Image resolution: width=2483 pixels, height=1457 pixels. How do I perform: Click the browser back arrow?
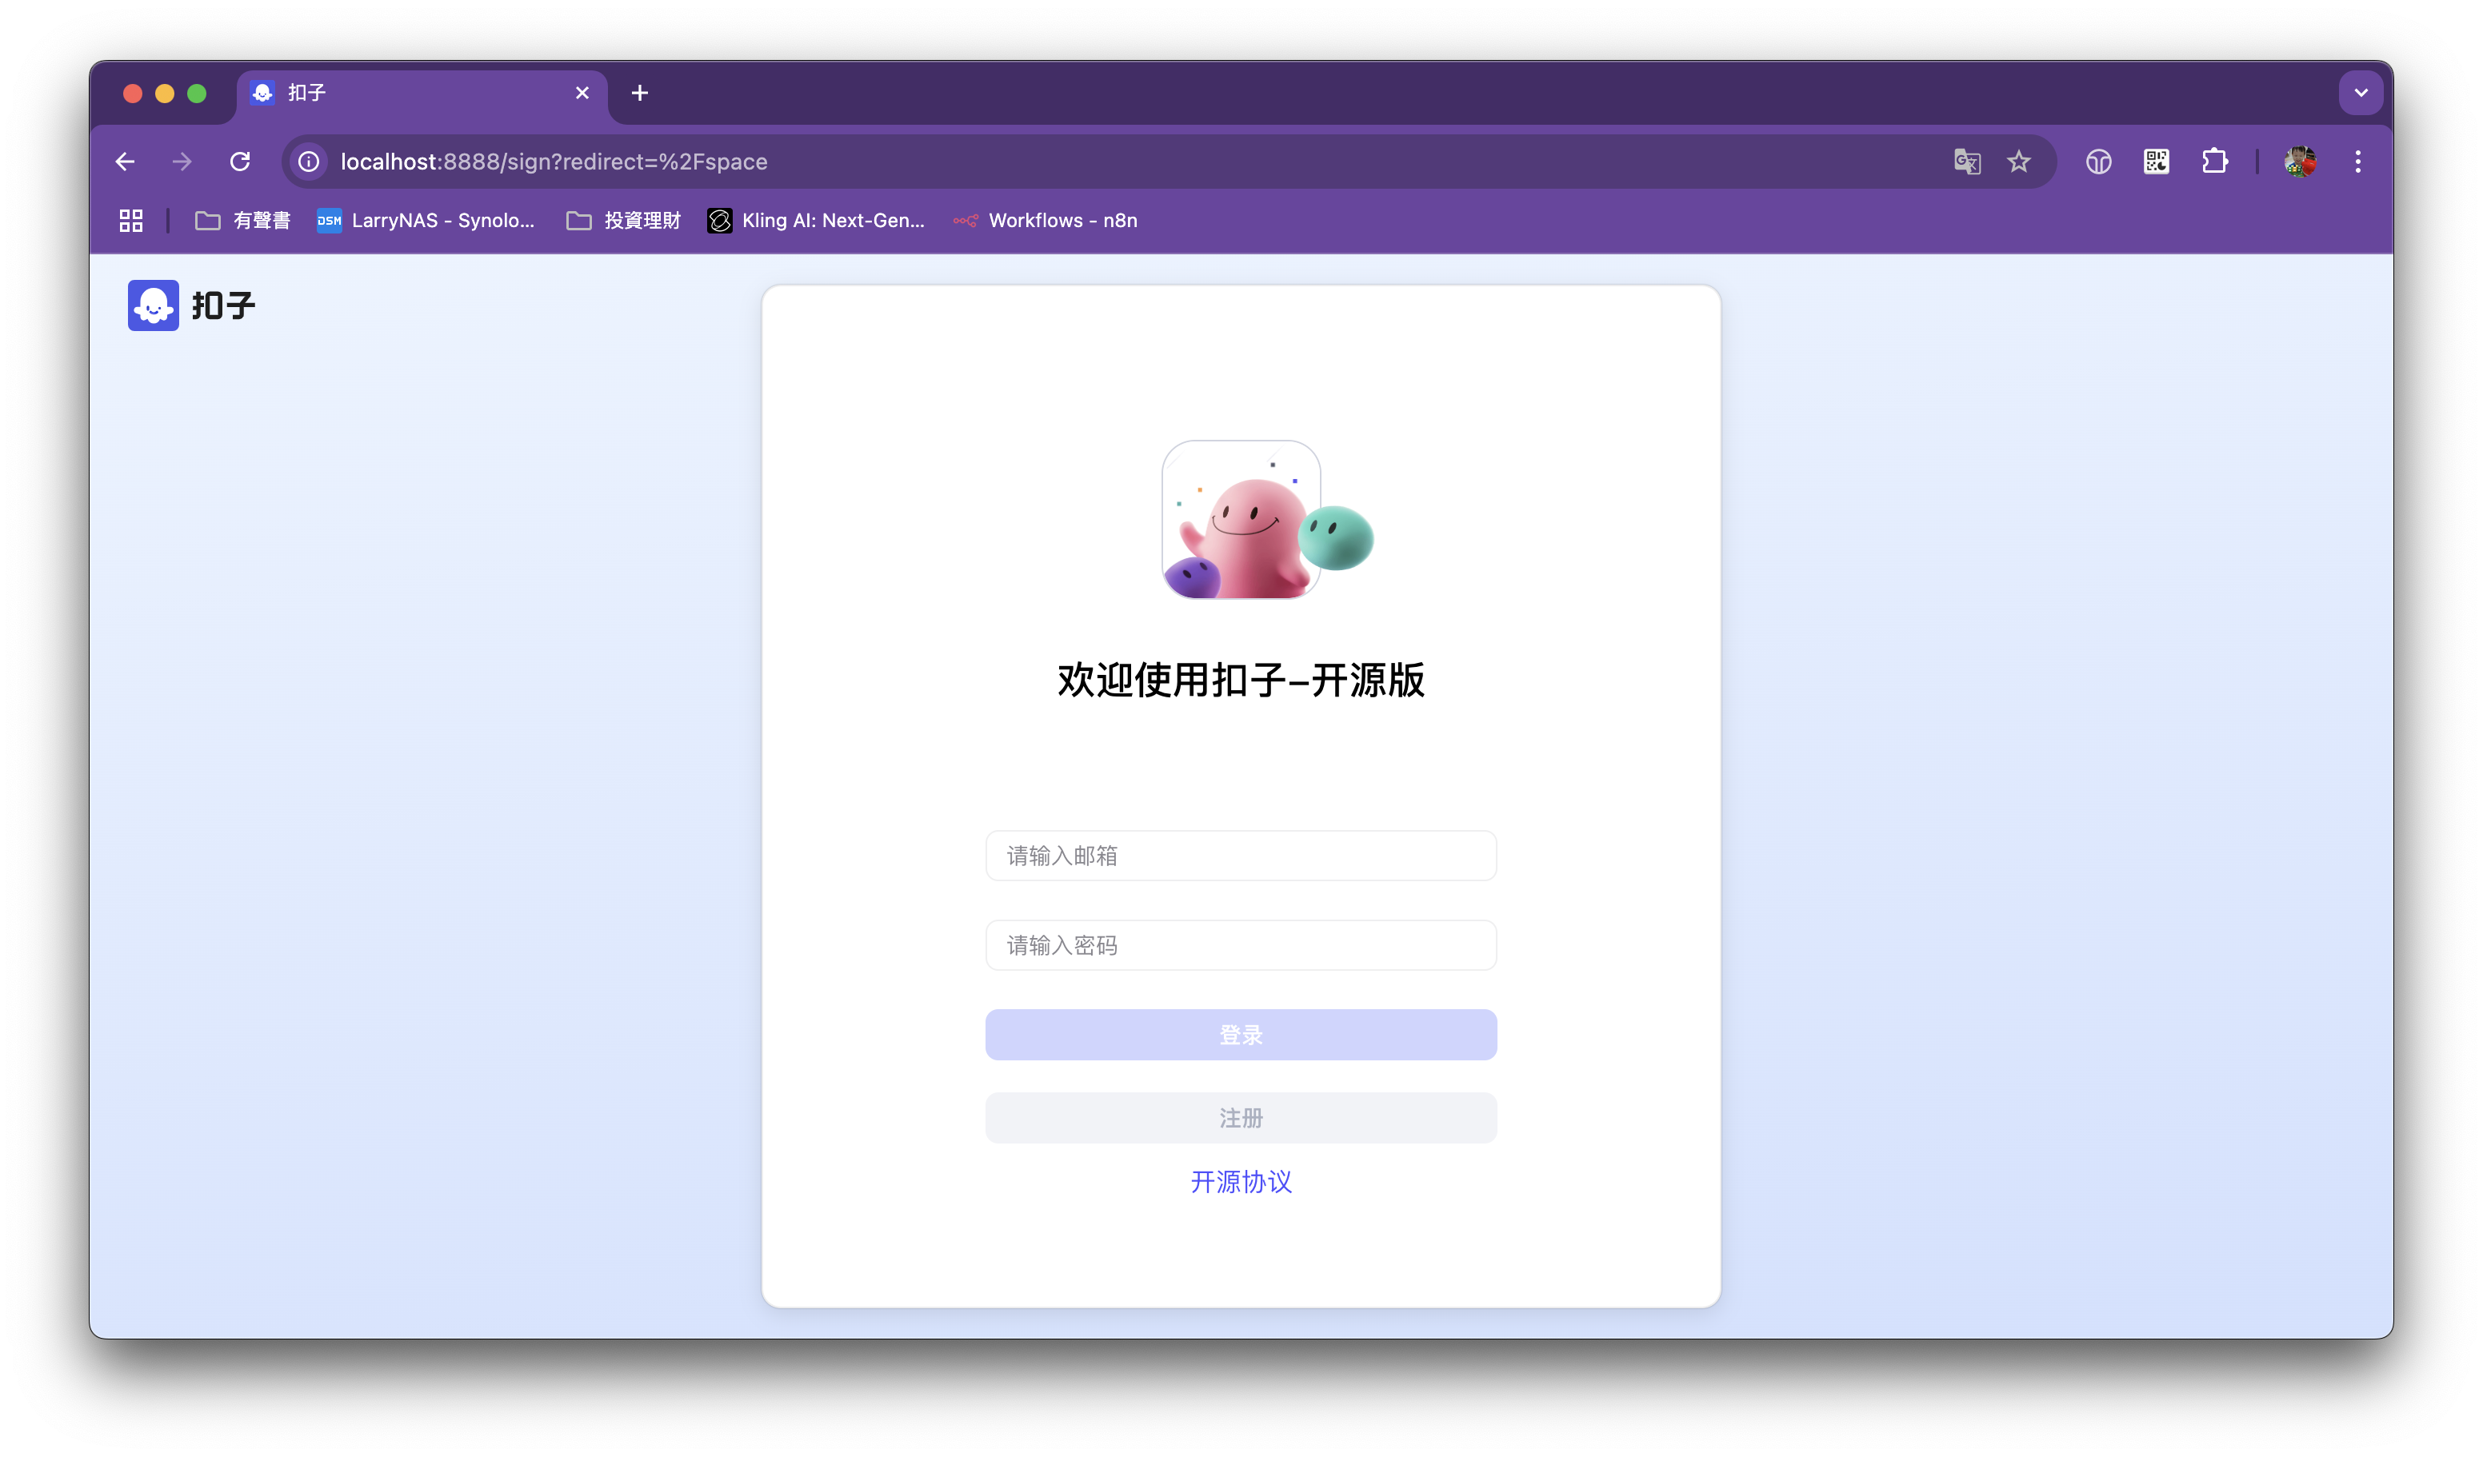tap(125, 162)
